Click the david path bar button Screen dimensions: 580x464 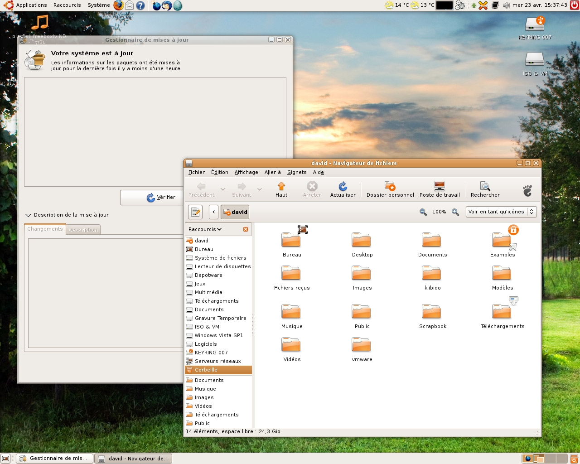(235, 212)
